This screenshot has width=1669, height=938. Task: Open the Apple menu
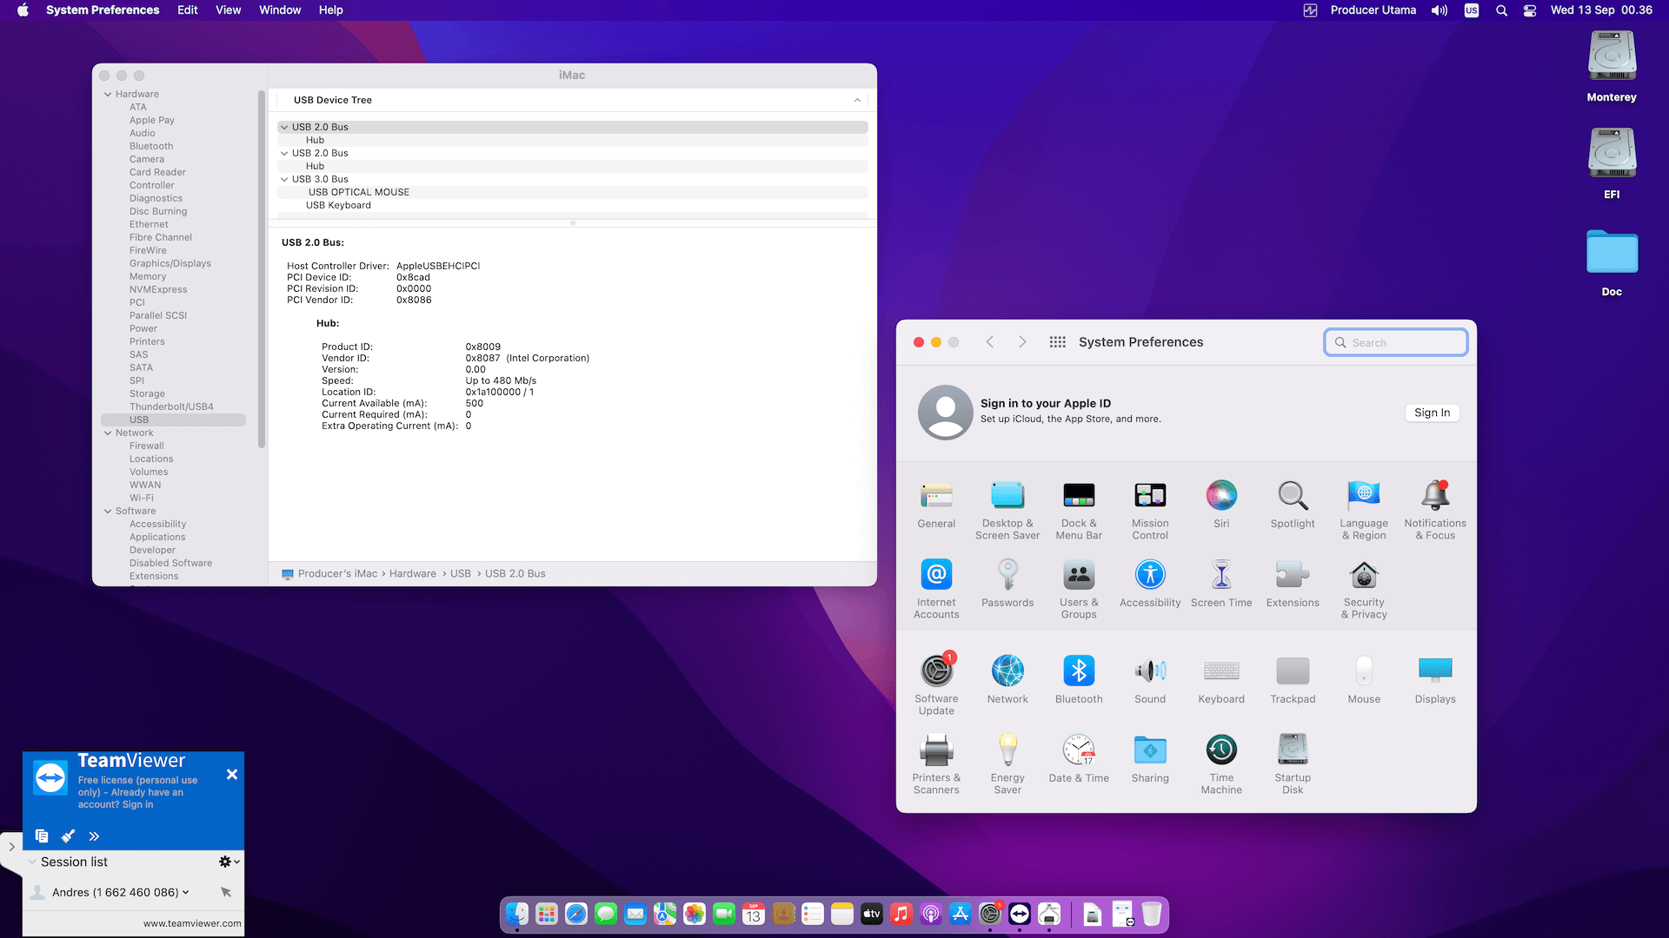pos(23,10)
